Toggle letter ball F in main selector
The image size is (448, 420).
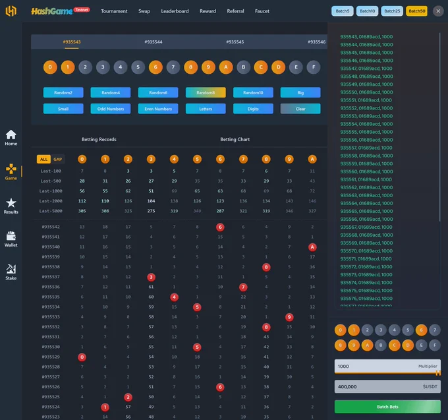(x=314, y=67)
